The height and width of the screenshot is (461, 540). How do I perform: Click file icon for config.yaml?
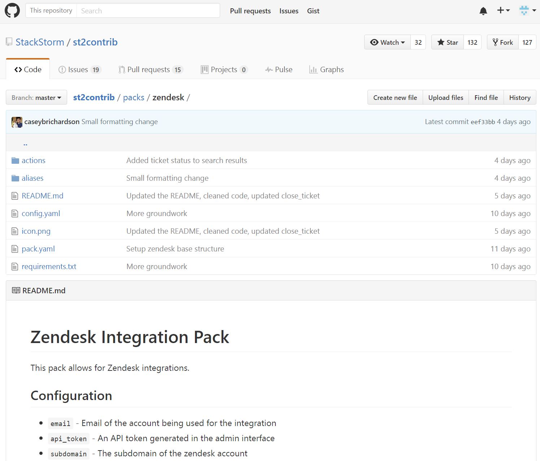[x=15, y=214]
